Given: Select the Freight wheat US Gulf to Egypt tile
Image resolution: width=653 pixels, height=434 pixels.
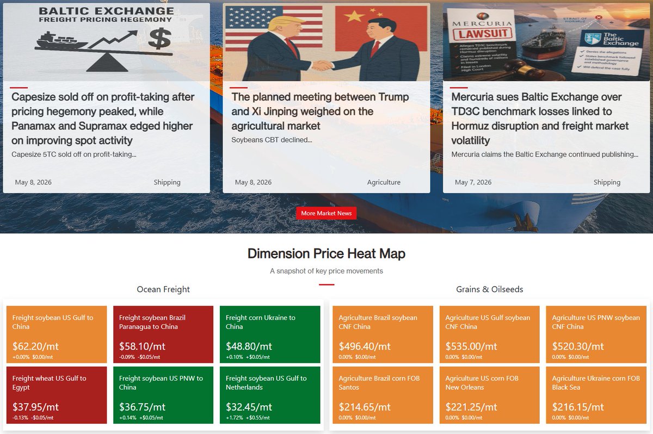Looking at the screenshot, I should pyautogui.click(x=57, y=395).
